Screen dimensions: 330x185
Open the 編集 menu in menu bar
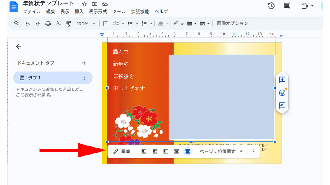tap(50, 12)
